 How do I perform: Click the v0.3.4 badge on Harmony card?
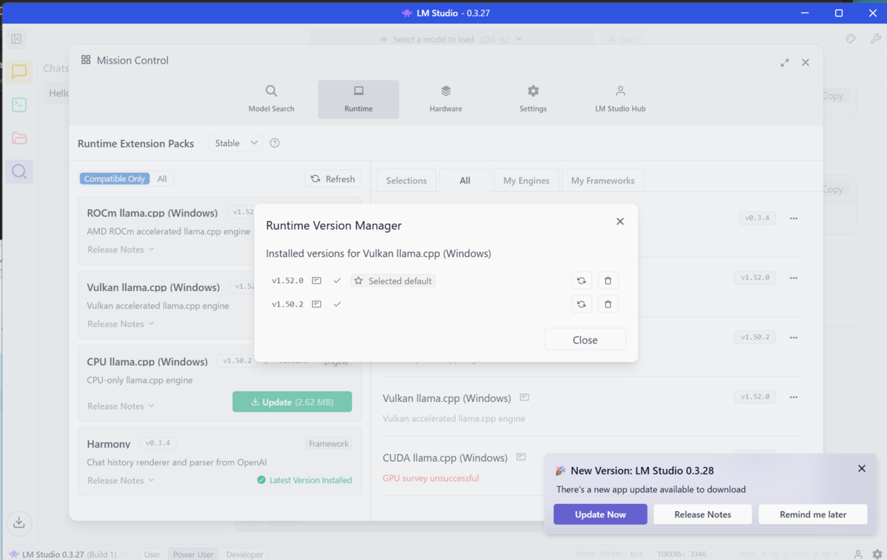[158, 443]
